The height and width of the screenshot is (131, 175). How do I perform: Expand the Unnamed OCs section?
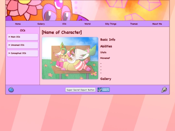point(23,45)
